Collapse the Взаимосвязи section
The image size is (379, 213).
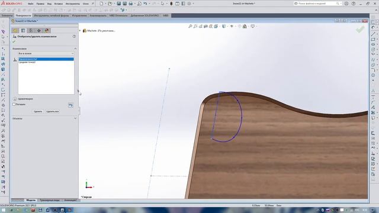point(75,49)
